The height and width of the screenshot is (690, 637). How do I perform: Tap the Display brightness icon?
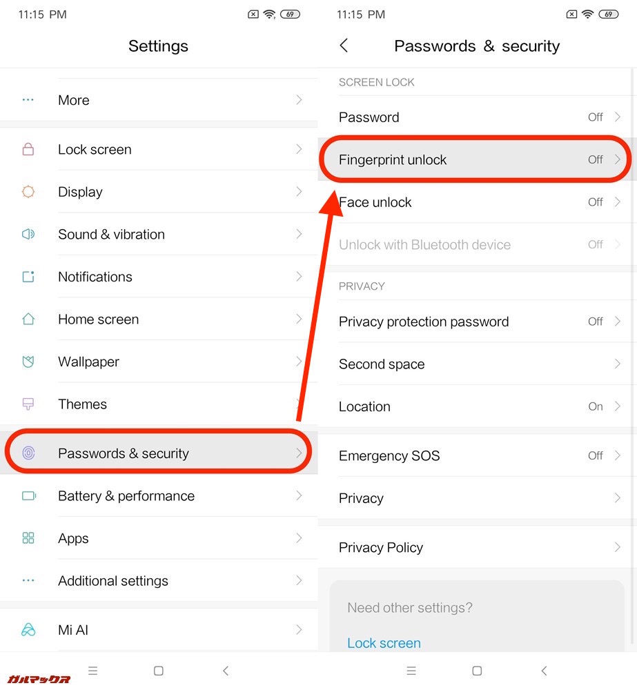tap(28, 192)
